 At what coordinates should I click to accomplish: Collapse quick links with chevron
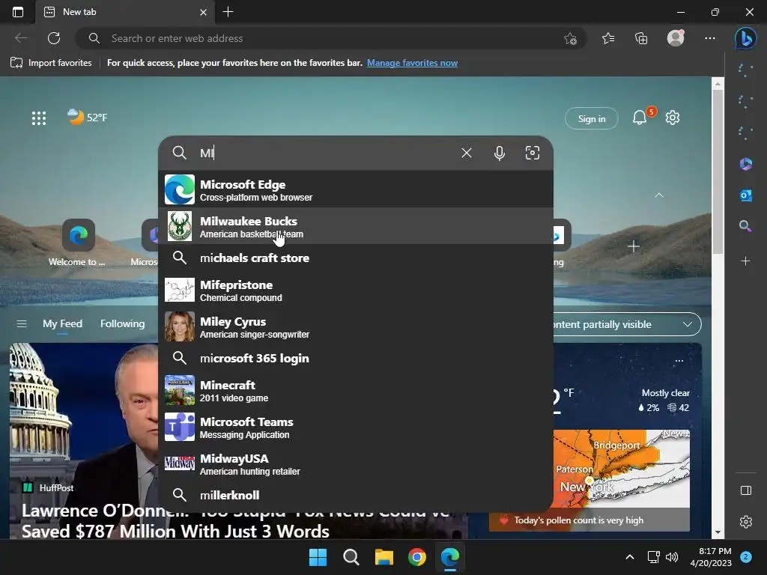pyautogui.click(x=659, y=195)
